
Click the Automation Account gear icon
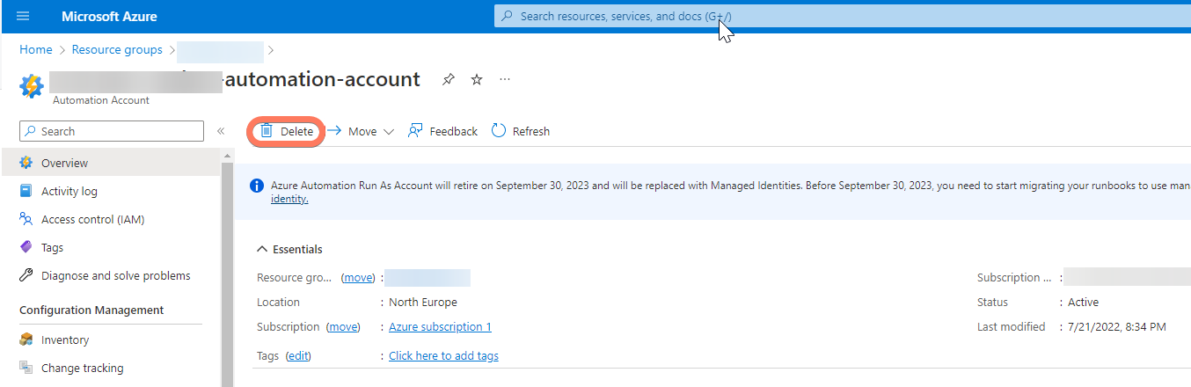click(x=31, y=85)
